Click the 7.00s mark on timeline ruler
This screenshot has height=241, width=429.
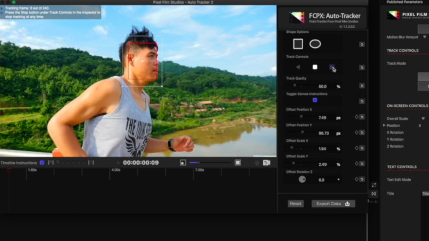[199, 170]
